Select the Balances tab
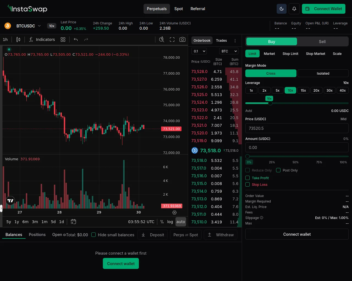This screenshot has width=352, height=281. (x=14, y=235)
